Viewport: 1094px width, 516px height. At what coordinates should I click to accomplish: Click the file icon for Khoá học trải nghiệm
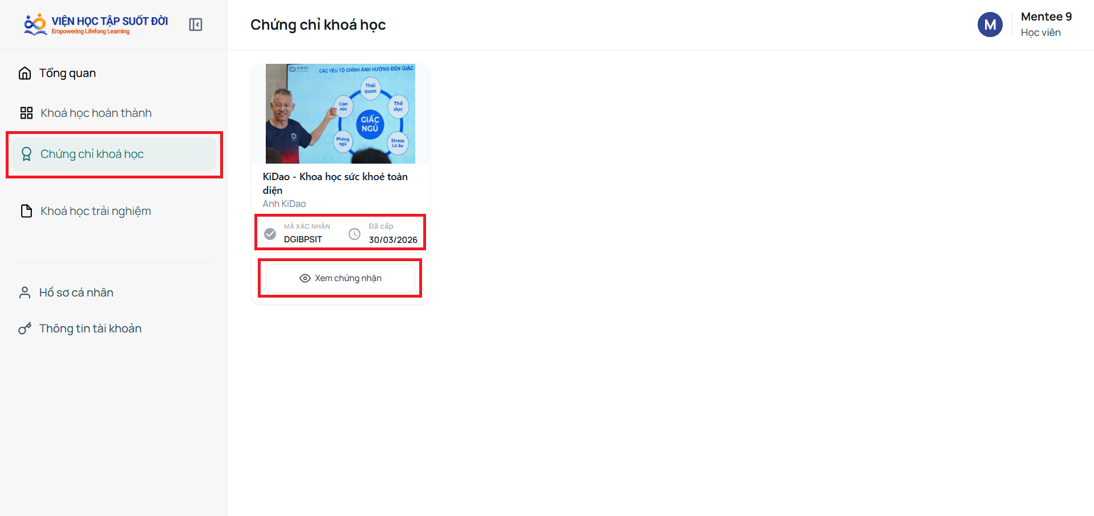[x=26, y=211]
